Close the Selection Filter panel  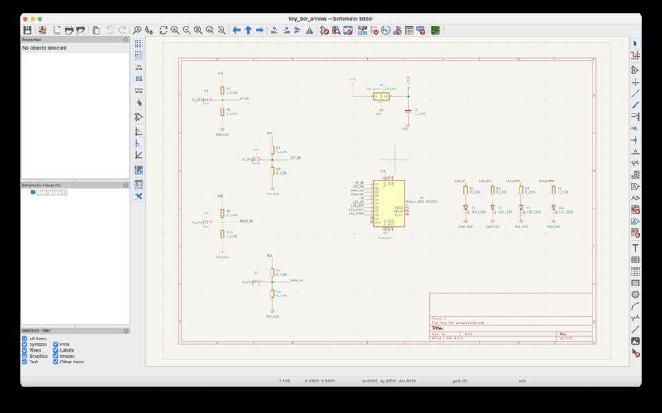pyautogui.click(x=126, y=330)
